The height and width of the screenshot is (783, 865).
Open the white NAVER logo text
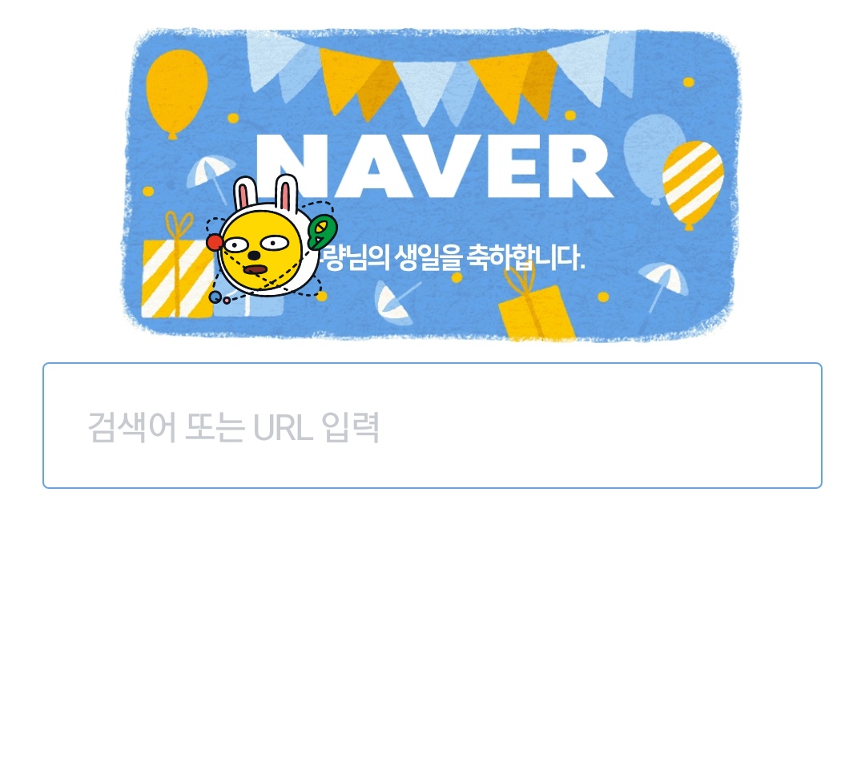pyautogui.click(x=435, y=166)
